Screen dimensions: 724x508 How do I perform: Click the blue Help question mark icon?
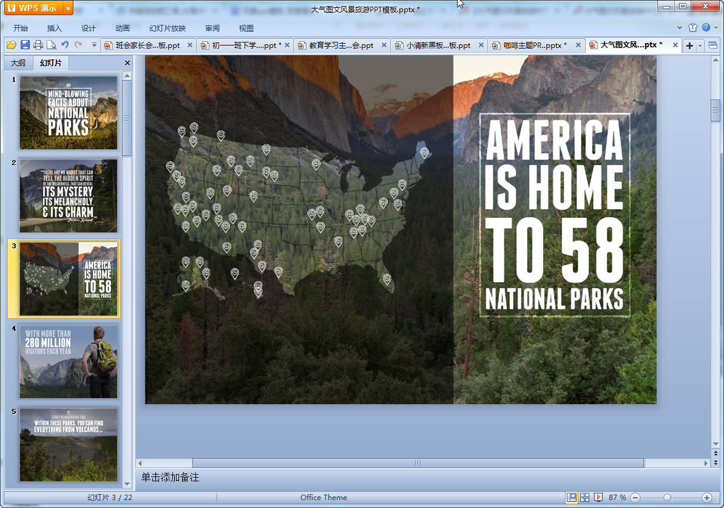coord(706,27)
